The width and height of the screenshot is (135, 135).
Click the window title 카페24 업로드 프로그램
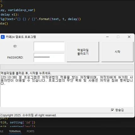point(21,37)
